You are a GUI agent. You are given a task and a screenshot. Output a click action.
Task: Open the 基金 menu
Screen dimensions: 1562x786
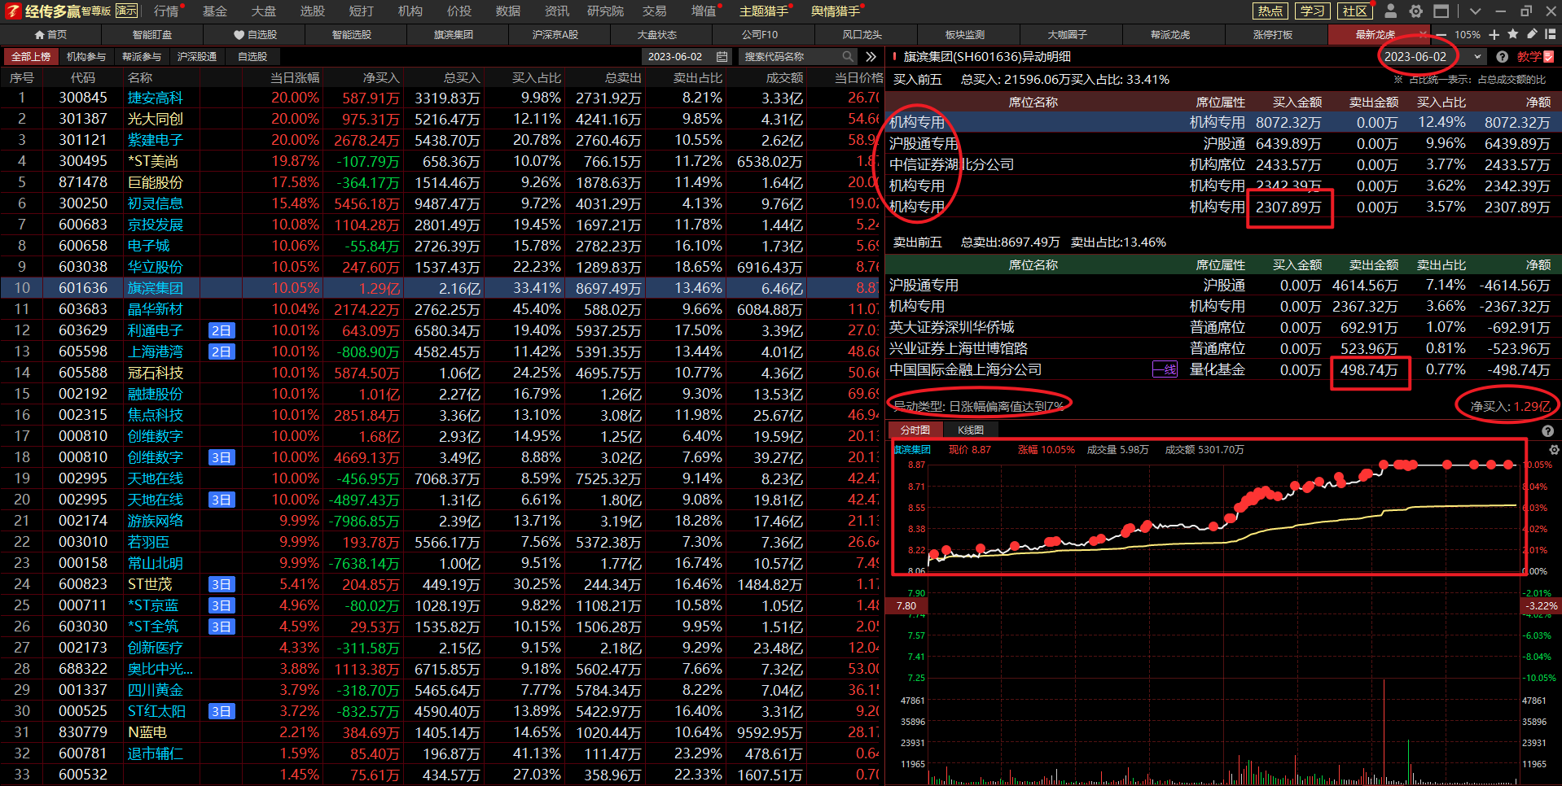pos(215,11)
